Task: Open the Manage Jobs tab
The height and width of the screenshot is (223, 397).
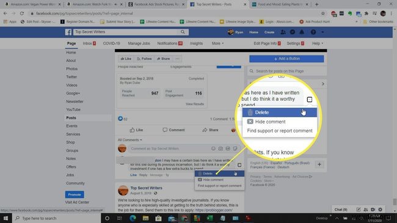Action: click(x=139, y=43)
